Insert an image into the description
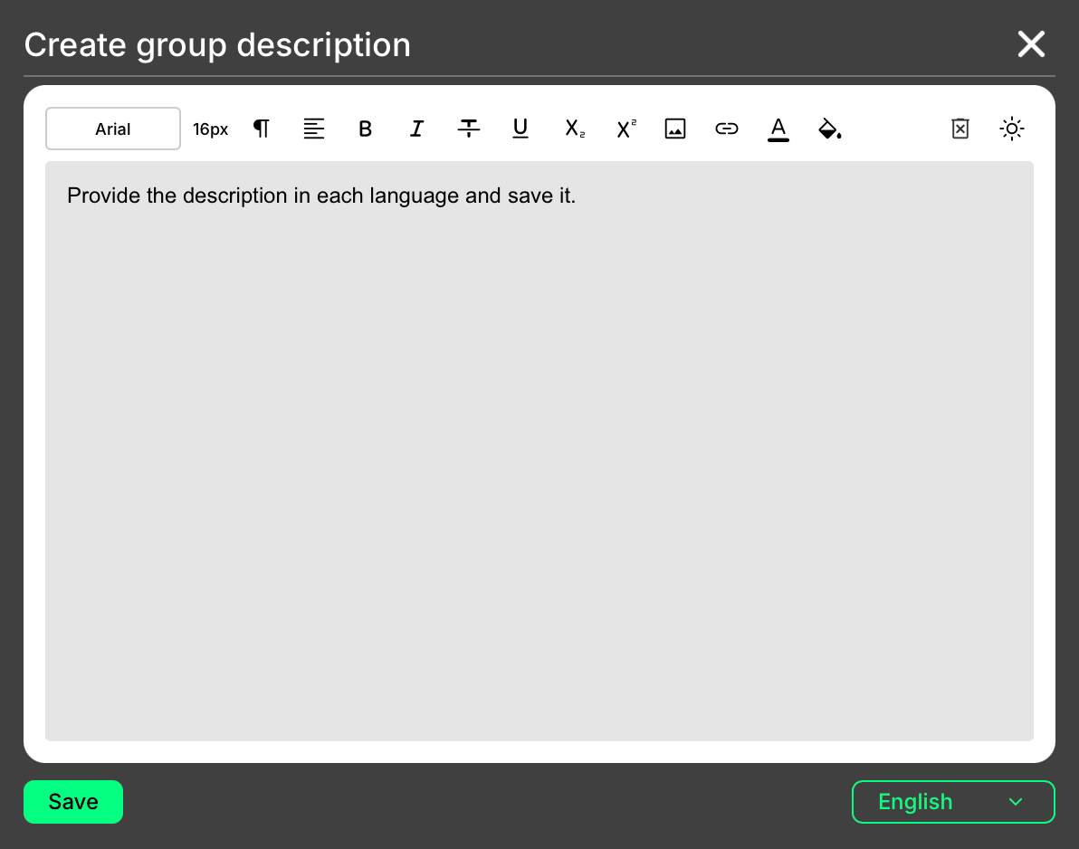Viewport: 1079px width, 849px height. (x=675, y=129)
